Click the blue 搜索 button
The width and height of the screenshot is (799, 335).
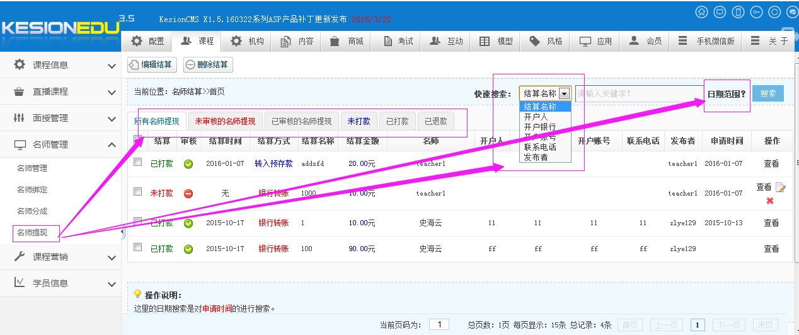click(767, 93)
